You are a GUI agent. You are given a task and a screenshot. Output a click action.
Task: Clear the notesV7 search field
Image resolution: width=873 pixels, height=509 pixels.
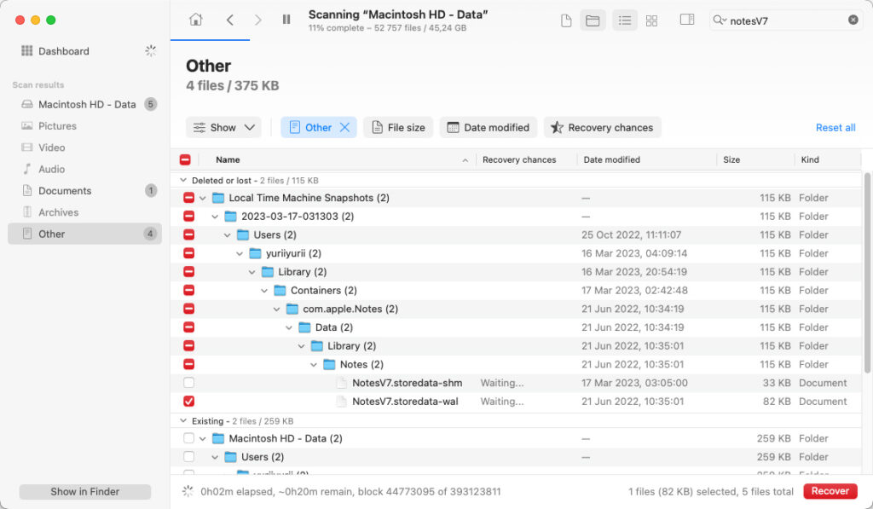(x=853, y=20)
